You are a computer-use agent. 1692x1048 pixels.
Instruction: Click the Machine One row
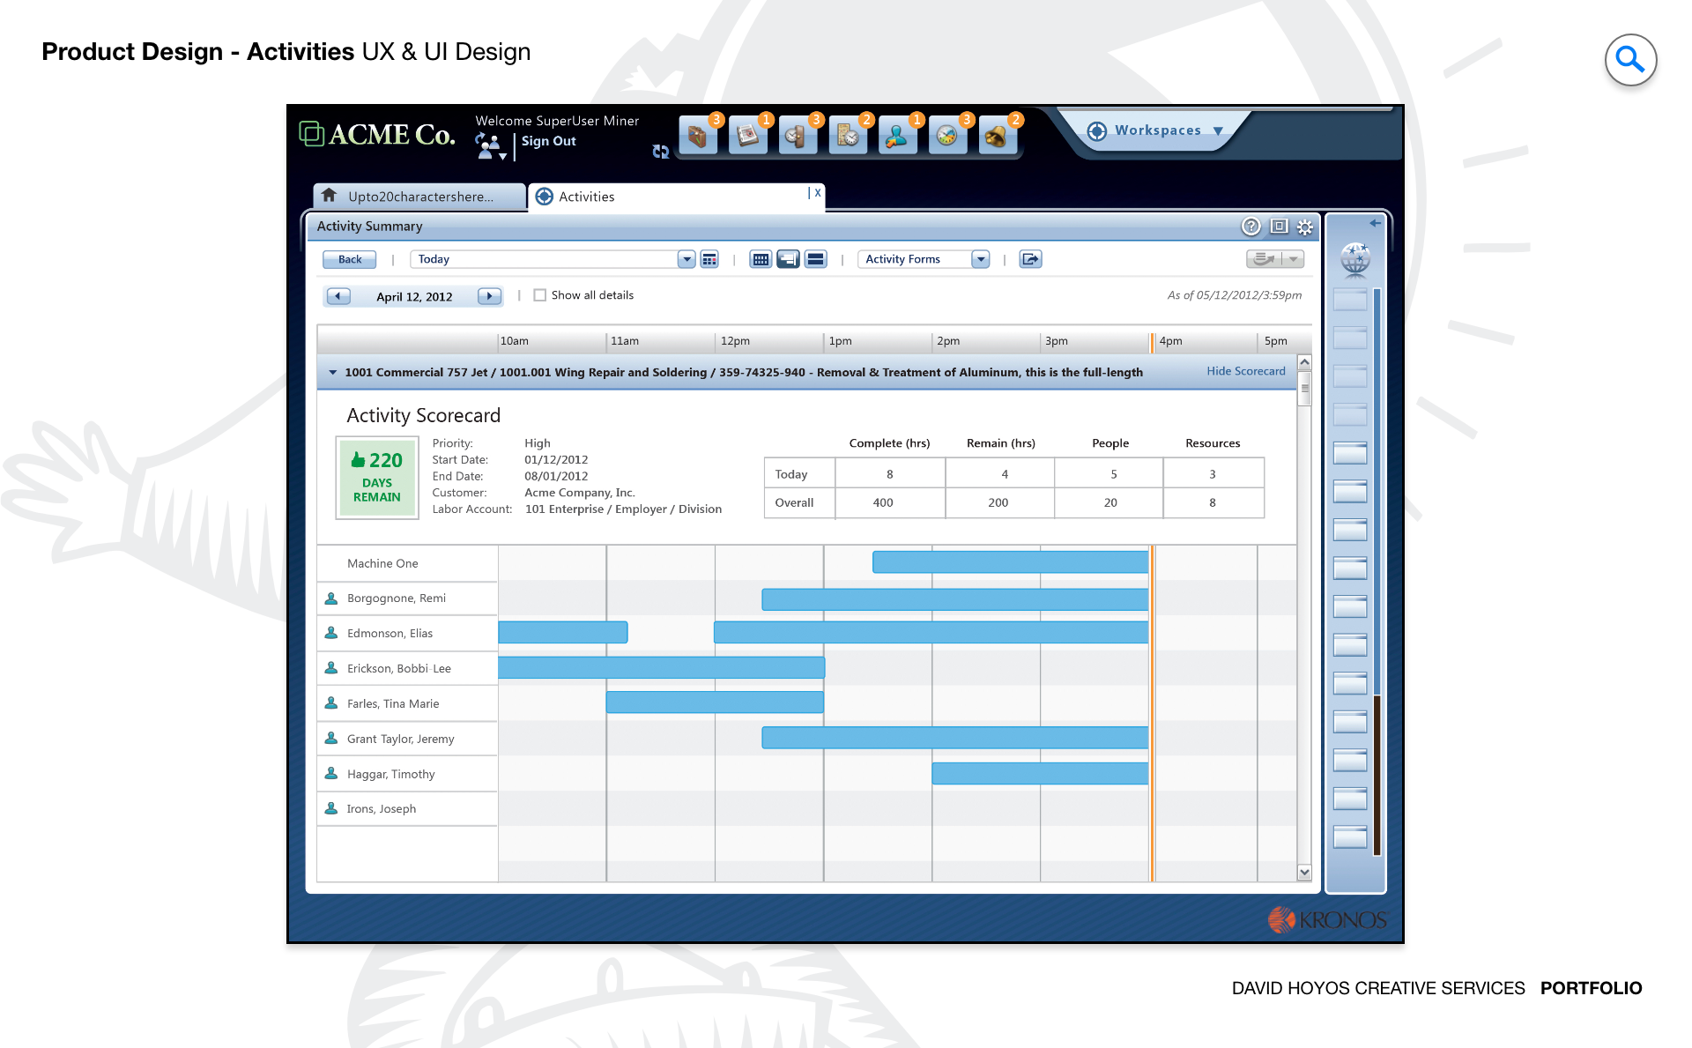[407, 563]
